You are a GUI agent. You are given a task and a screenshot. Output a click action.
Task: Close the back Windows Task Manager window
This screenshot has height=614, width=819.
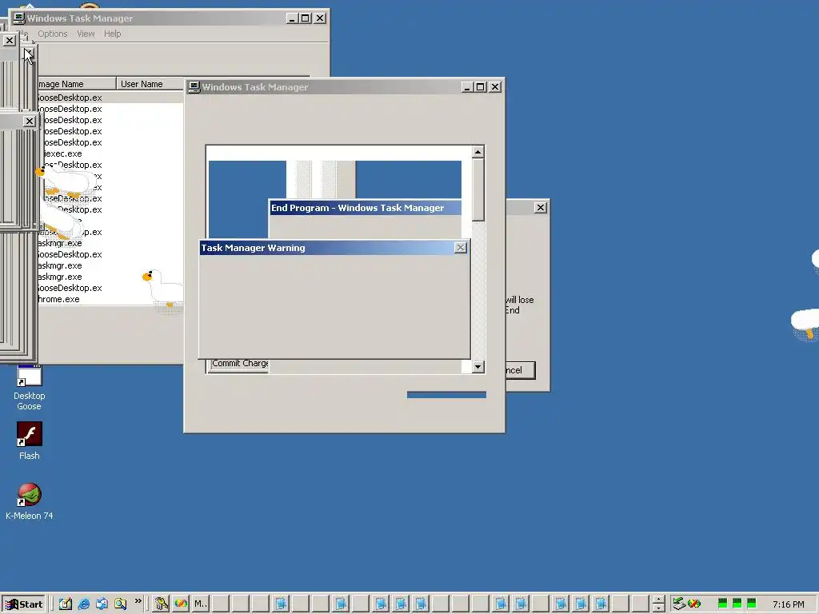pos(320,18)
